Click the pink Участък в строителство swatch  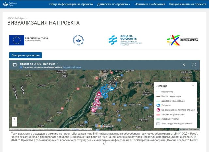(x=158, y=115)
